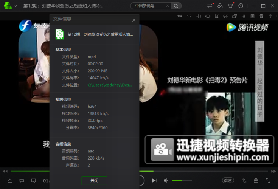This screenshot has height=189, width=278.
Task: Select the aac audio codec value
Action: (x=91, y=151)
